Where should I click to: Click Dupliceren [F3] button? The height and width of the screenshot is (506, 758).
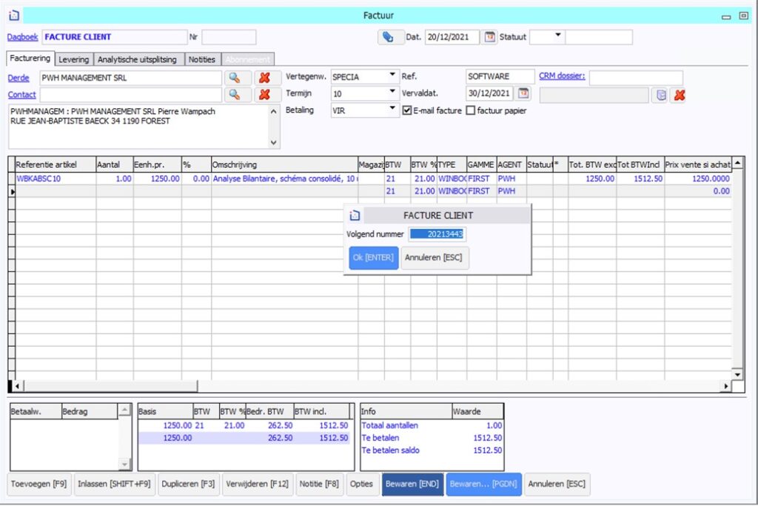pos(188,485)
